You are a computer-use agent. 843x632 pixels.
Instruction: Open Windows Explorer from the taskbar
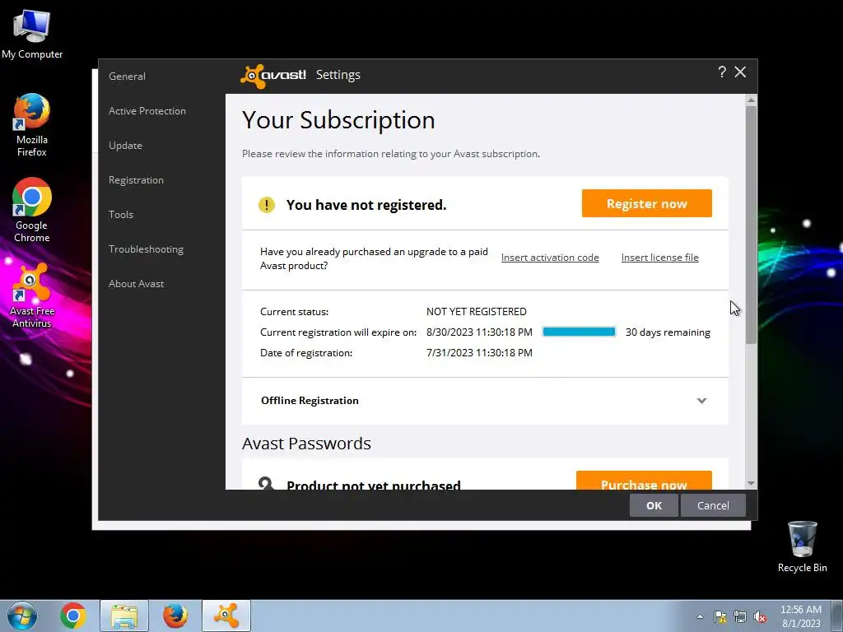pyautogui.click(x=124, y=616)
